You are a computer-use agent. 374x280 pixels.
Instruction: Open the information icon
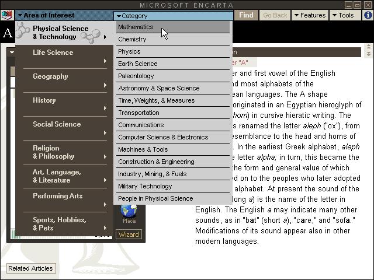pos(368,15)
